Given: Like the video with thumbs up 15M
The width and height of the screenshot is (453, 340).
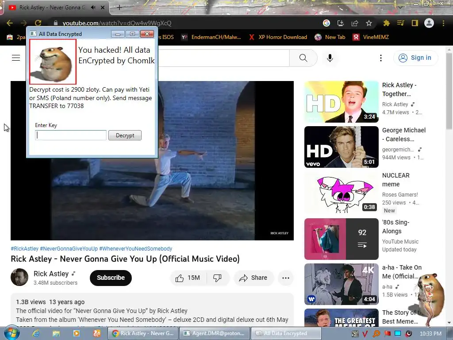Looking at the screenshot, I should (188, 278).
